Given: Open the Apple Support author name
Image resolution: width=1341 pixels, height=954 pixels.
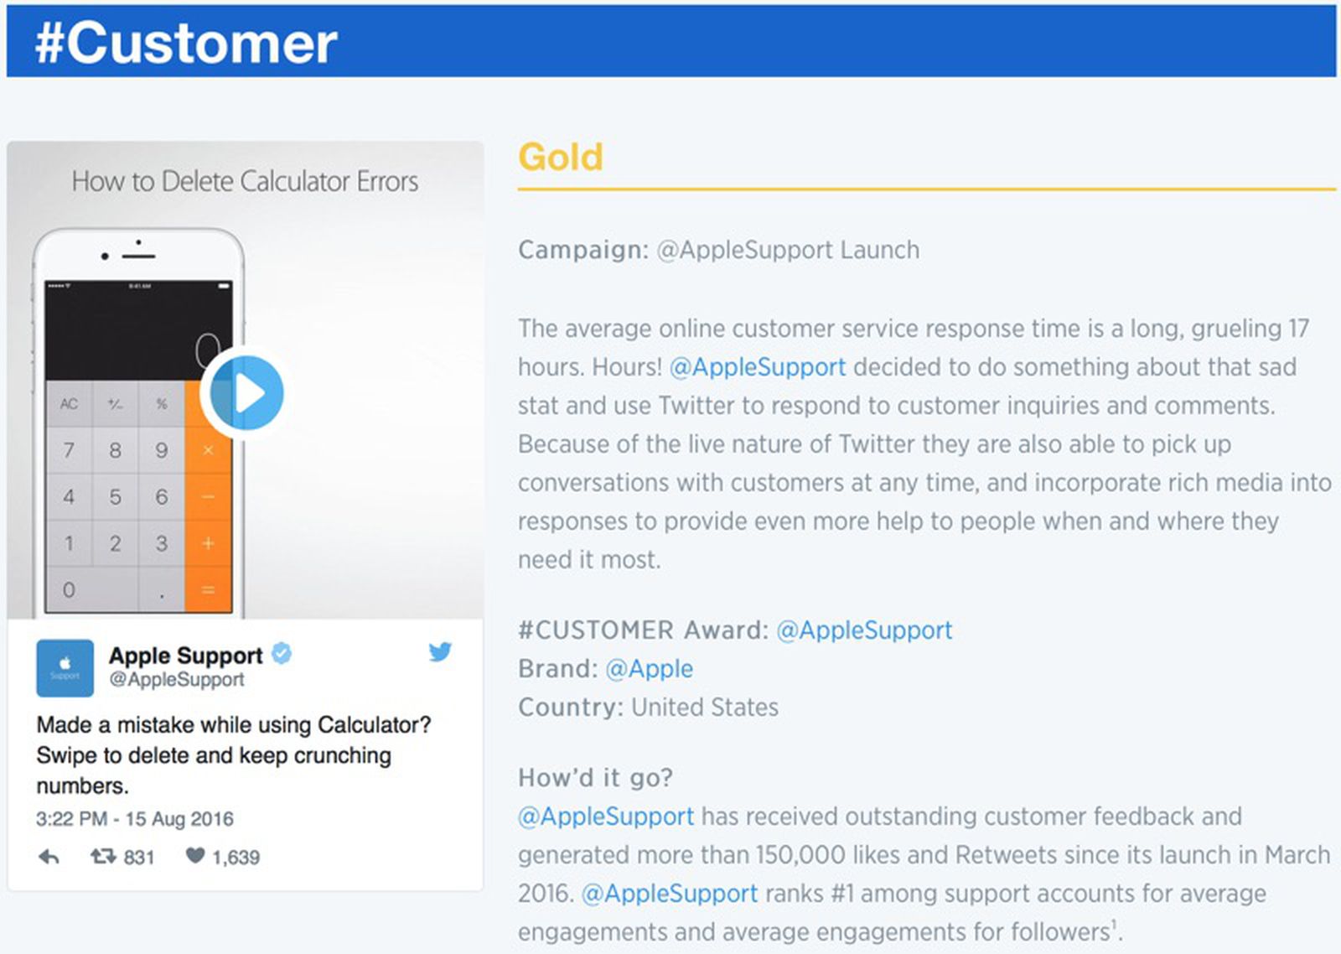Looking at the screenshot, I should [x=185, y=655].
